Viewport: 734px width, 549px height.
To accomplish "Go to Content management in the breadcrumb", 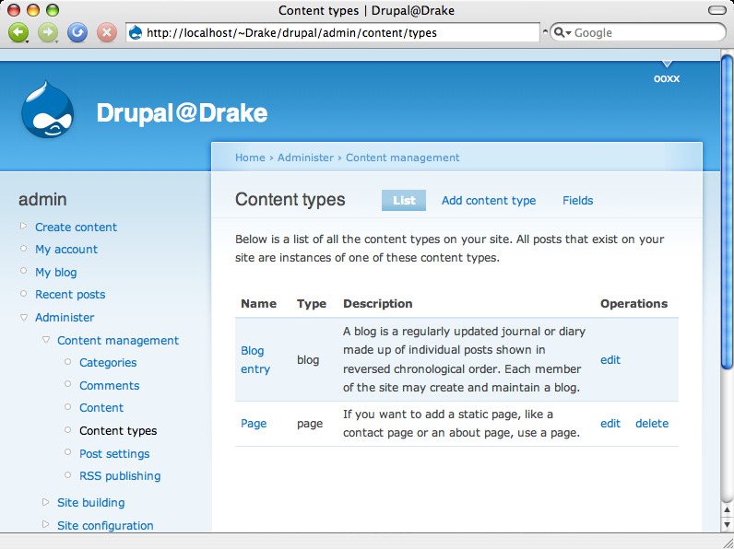I will tap(403, 158).
